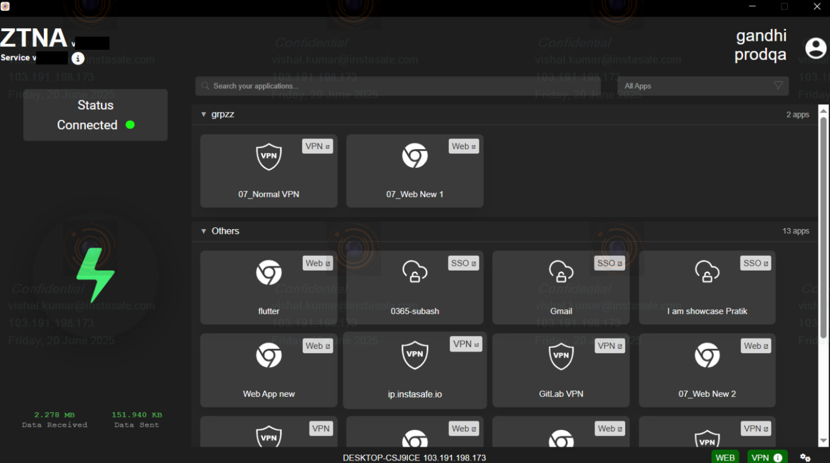The height and width of the screenshot is (463, 830).
Task: Click SSO badge on I am showcase Pratik
Action: pyautogui.click(x=756, y=263)
